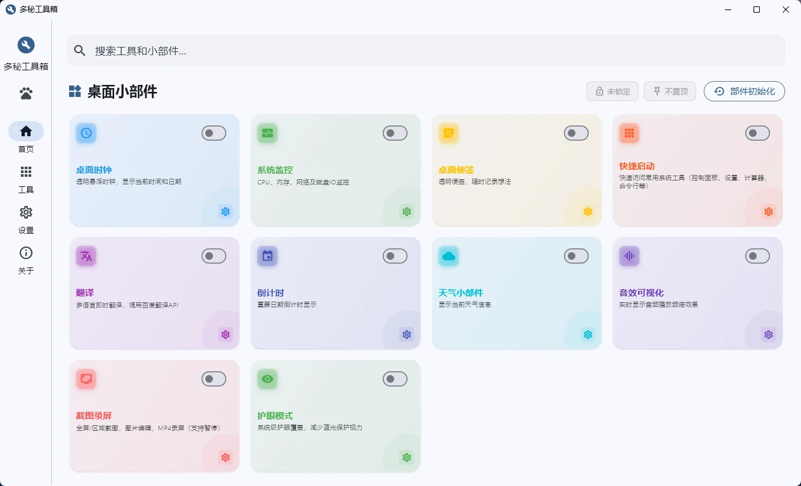The width and height of the screenshot is (801, 486).
Task: Switch on the 天气小部件 toggle
Action: 576,256
